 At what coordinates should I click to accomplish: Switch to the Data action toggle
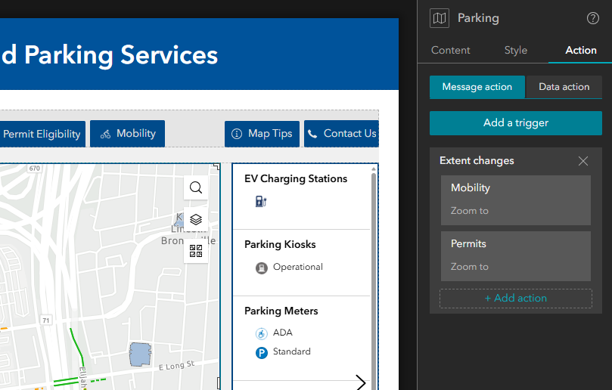(564, 87)
